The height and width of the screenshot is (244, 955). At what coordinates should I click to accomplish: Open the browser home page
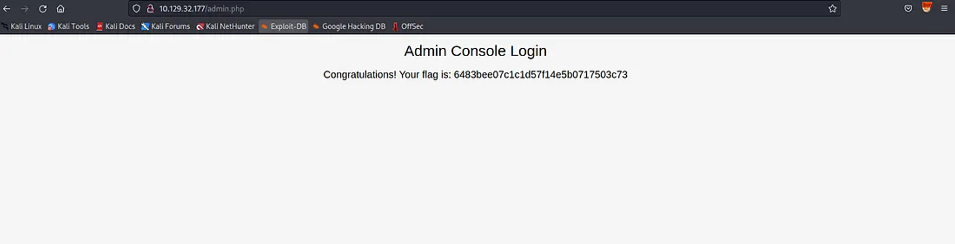(60, 9)
